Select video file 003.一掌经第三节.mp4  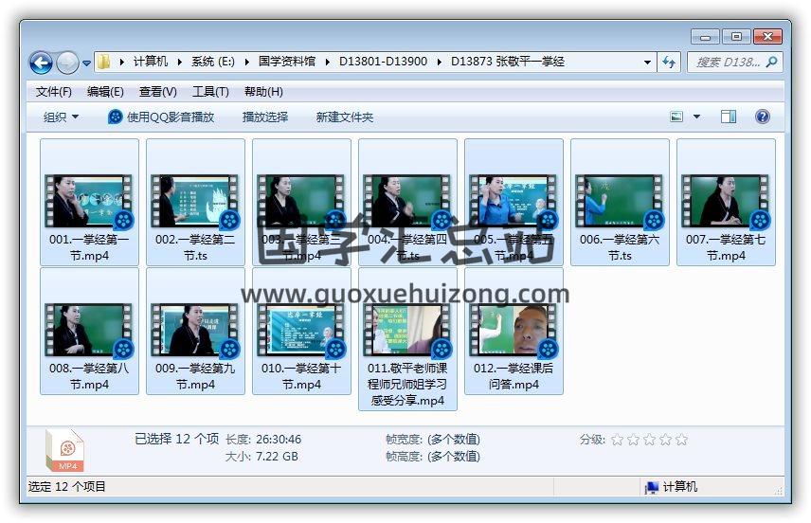point(301,202)
